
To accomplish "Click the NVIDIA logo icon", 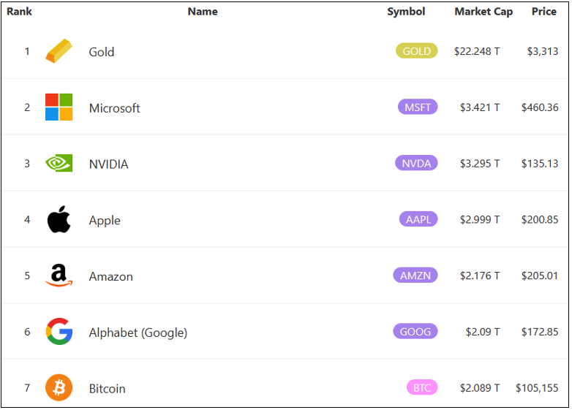I will 59,163.
